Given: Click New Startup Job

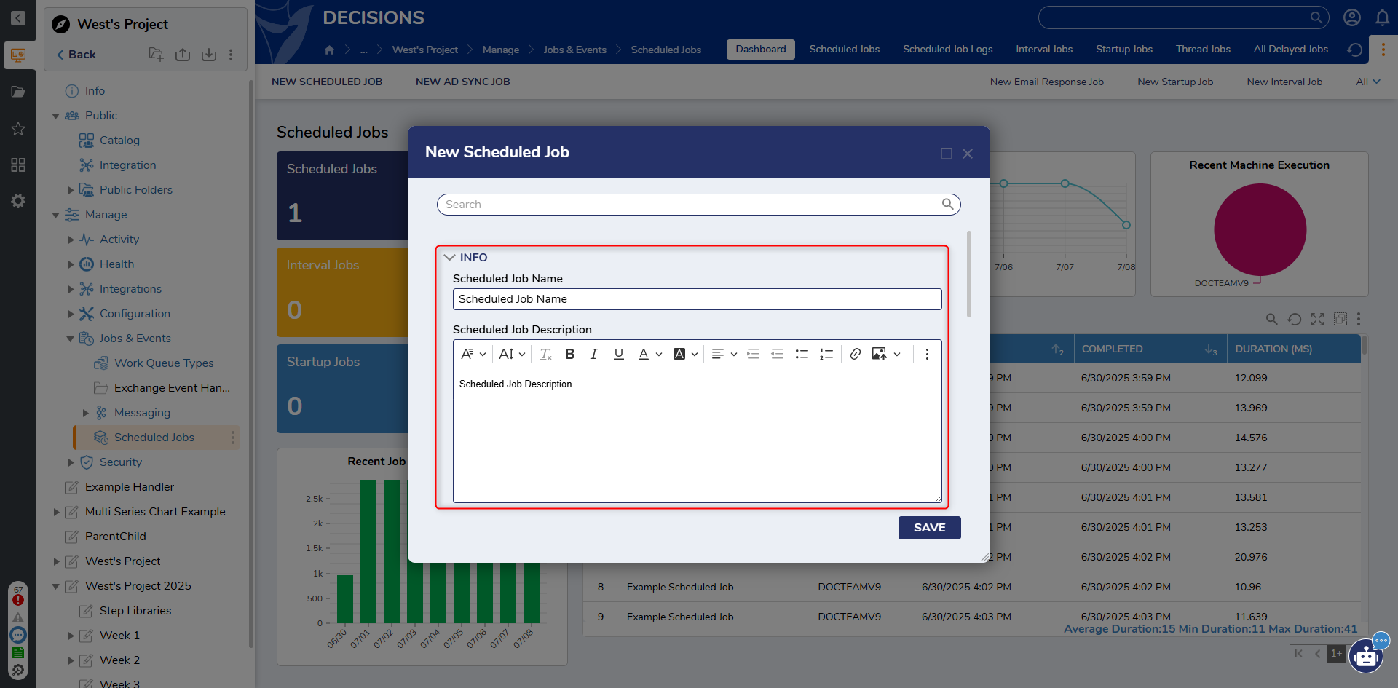Looking at the screenshot, I should click(1175, 82).
